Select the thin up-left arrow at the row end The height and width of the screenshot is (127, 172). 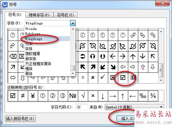pyautogui.click(x=153, y=56)
